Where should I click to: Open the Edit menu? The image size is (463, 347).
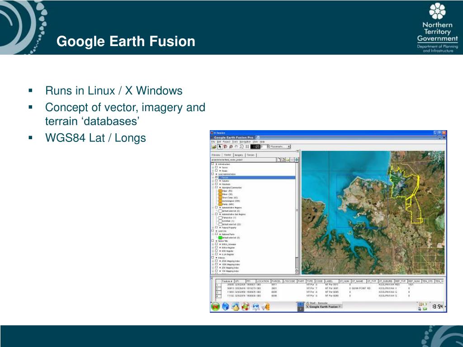[219, 141]
